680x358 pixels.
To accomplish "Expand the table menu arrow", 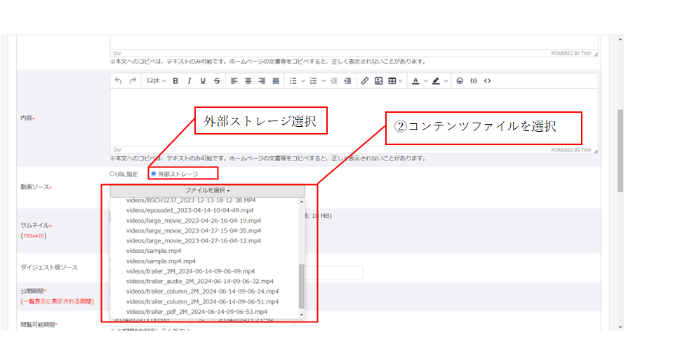I will (401, 81).
